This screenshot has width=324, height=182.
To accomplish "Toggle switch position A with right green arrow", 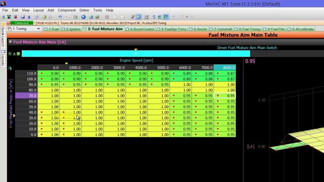I will [19, 54].
